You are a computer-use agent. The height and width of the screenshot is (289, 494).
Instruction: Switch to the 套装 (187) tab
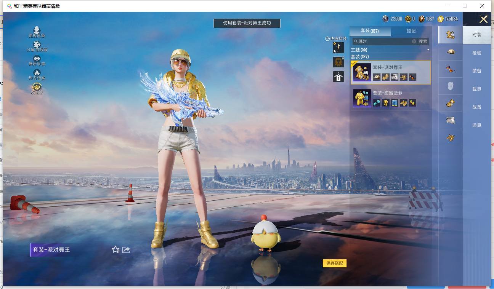[x=370, y=31]
